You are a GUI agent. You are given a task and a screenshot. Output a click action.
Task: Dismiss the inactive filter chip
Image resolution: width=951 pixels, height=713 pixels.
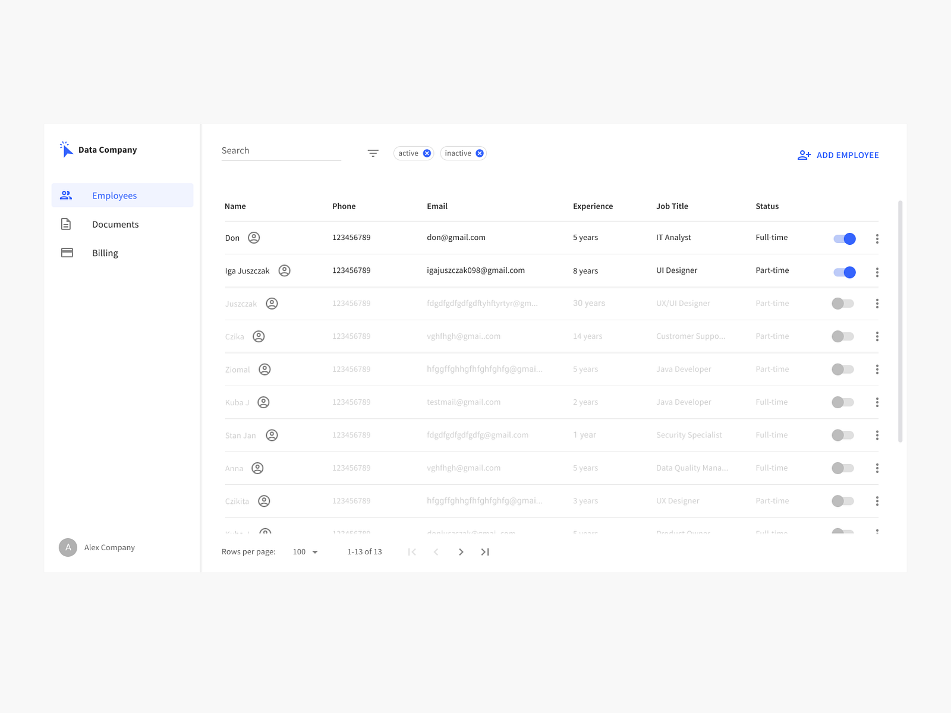pyautogui.click(x=479, y=153)
